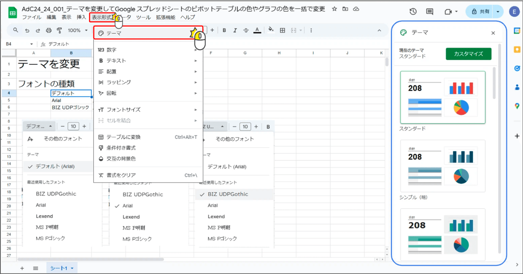Screen dimensions: 523x274
Task: Open the three-dot more toolbar options
Action: click(311, 30)
